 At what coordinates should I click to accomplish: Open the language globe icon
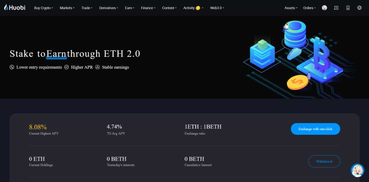359,8
